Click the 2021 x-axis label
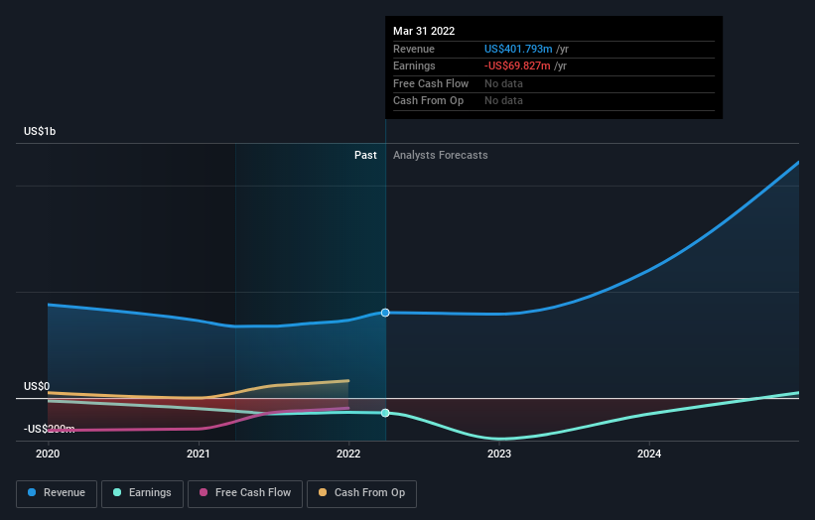Viewport: 815px width, 520px height. pos(198,455)
